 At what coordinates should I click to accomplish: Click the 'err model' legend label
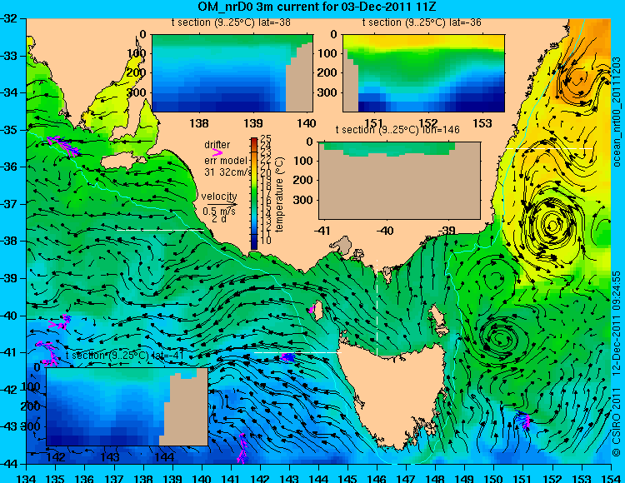(x=226, y=161)
